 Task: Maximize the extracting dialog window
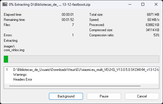(x=143, y=5)
